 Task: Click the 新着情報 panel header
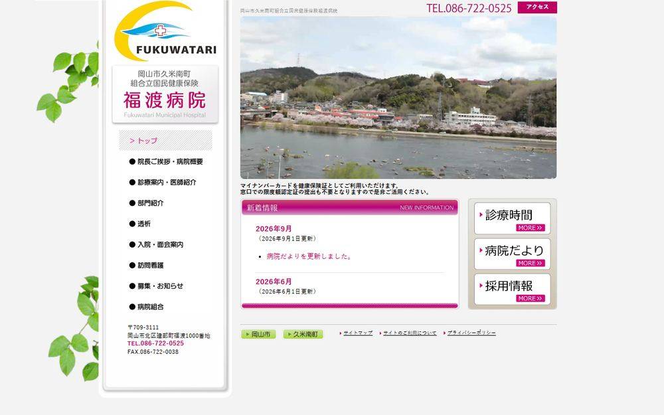pos(350,207)
